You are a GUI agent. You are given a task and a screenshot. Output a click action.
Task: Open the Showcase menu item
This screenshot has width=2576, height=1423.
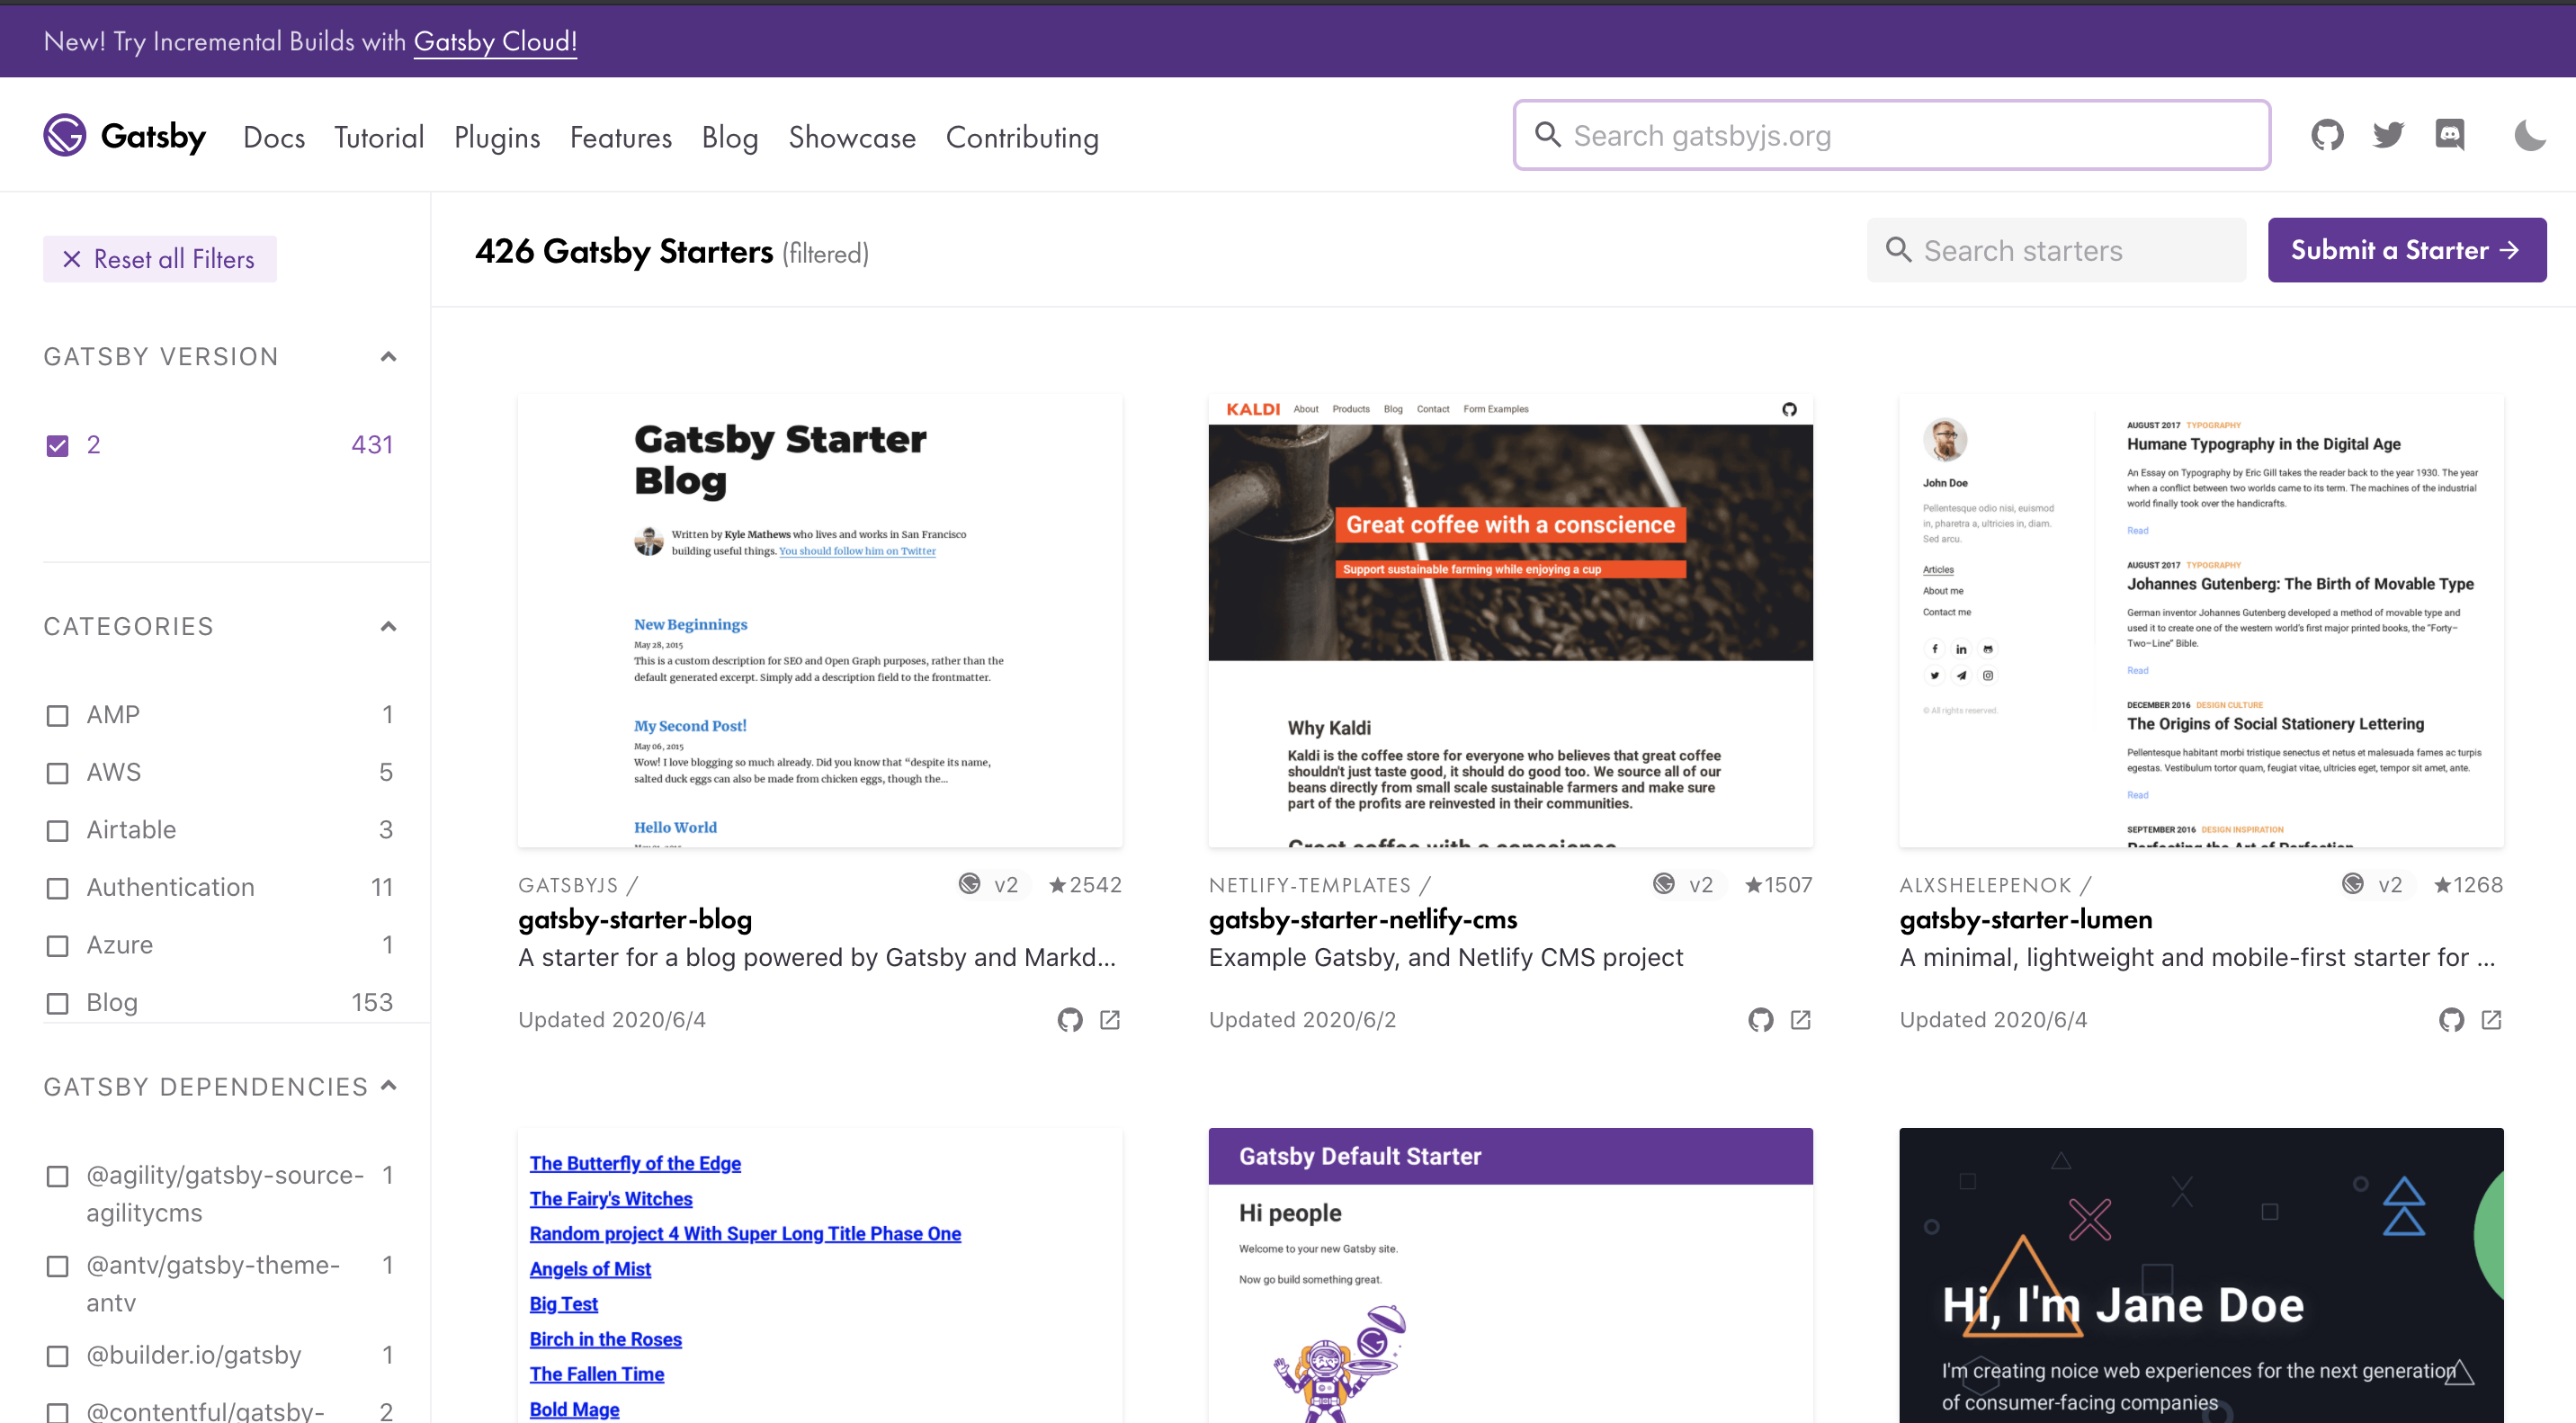click(x=852, y=135)
